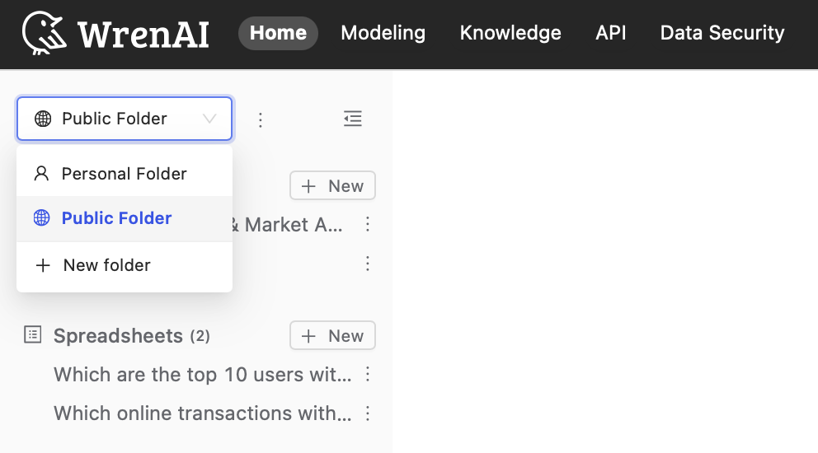
Task: Collapse the sidebar panel icon
Action: pyautogui.click(x=353, y=119)
